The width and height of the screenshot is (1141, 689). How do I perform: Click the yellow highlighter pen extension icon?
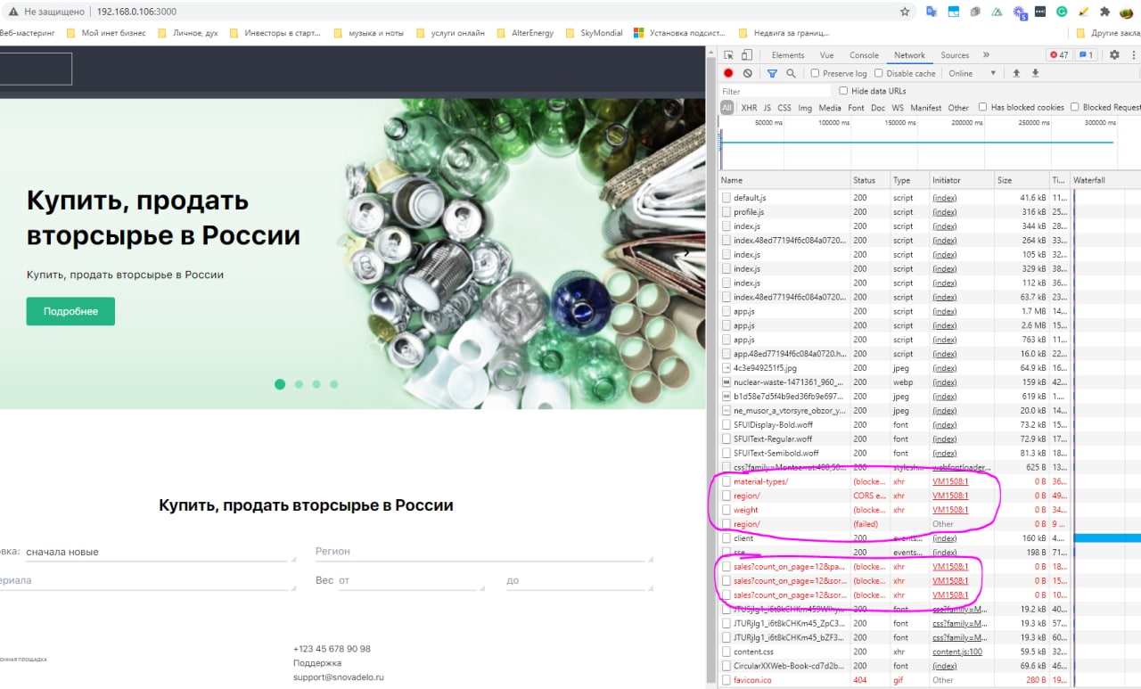1083,12
